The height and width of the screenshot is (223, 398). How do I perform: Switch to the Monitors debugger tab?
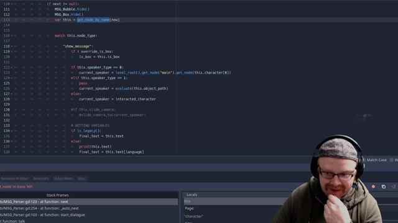(x=41, y=178)
